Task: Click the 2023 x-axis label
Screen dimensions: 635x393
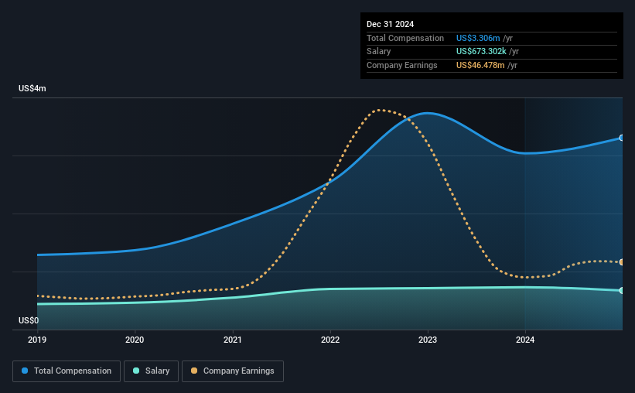Action: pyautogui.click(x=428, y=340)
